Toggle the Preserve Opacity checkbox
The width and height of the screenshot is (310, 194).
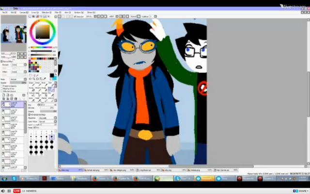pyautogui.click(x=2, y=86)
